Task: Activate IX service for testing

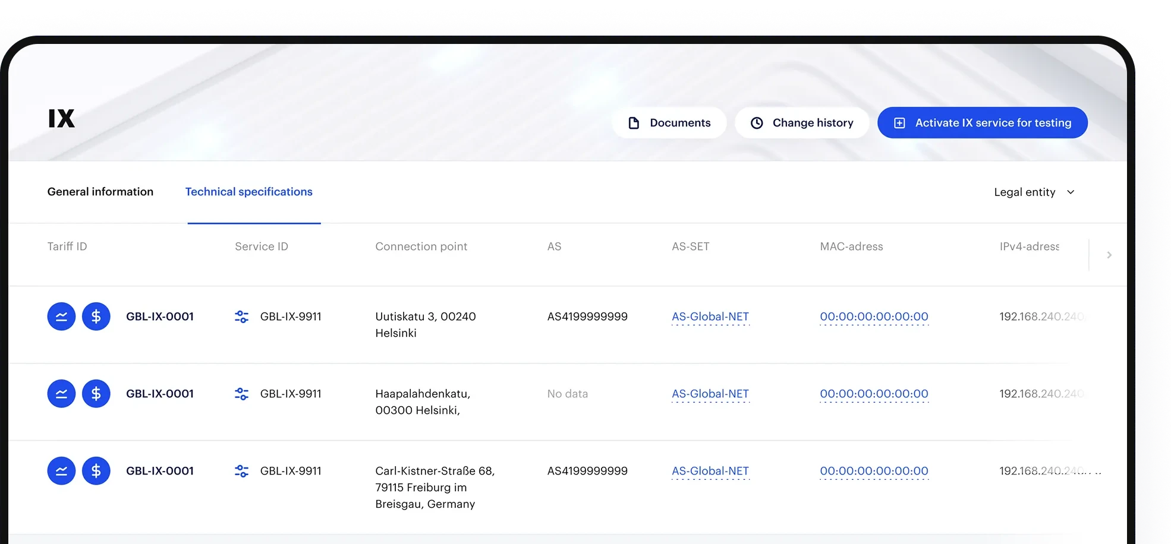Action: pos(983,123)
